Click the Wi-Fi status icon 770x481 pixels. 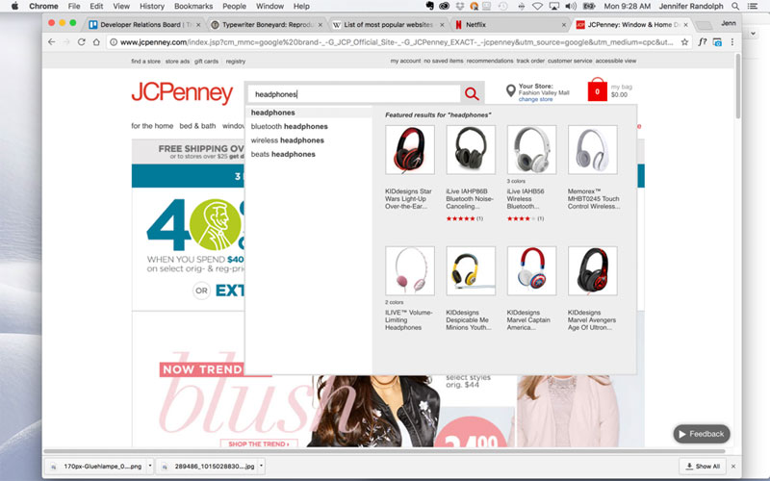coord(538,6)
